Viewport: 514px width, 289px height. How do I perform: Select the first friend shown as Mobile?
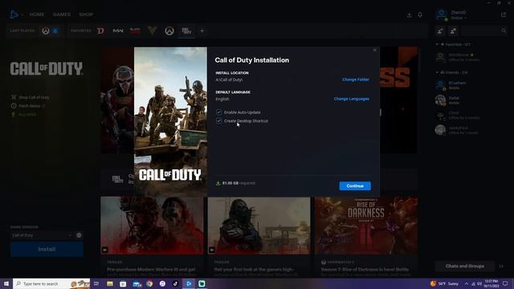(x=471, y=85)
